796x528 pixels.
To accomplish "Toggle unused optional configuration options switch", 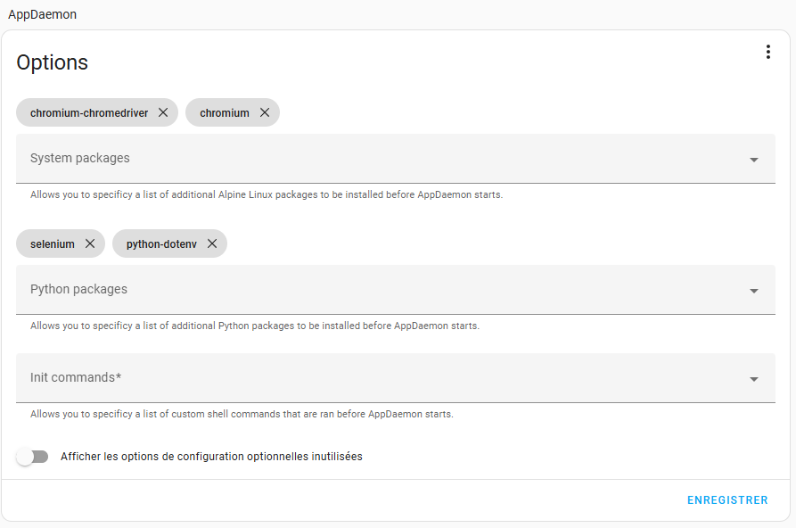I will pyautogui.click(x=32, y=457).
